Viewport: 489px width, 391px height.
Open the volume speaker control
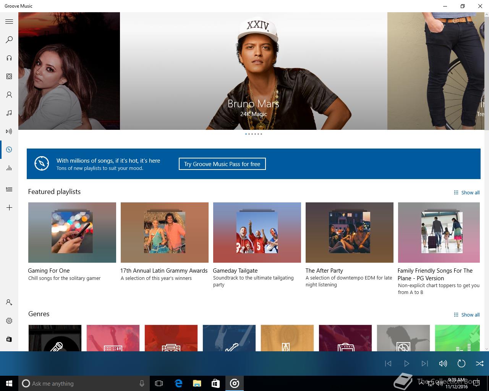(x=443, y=364)
